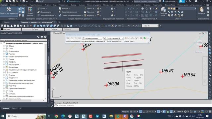Open the Анализ ribbon tab
This screenshot has height=119, width=212.
click(48, 5)
